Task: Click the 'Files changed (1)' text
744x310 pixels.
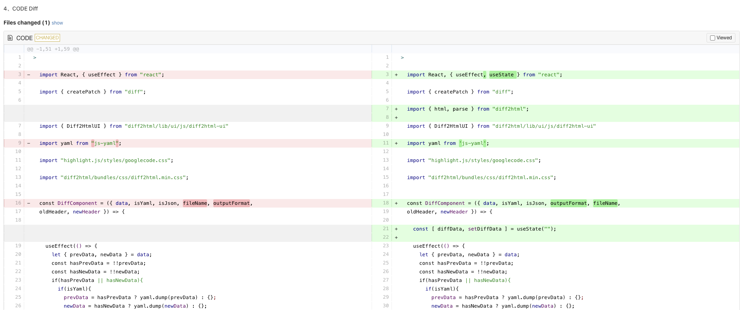Action: click(x=27, y=23)
